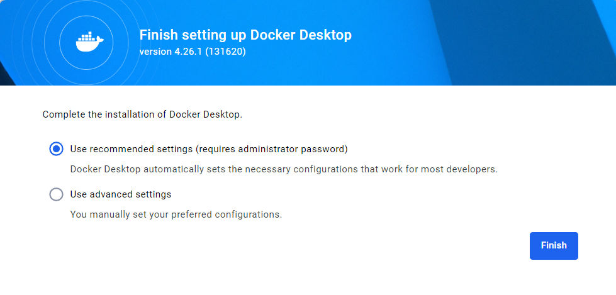The height and width of the screenshot is (295, 616).
Task: Click the 'Finish setting up Docker Desktop' heading
Action: click(245, 35)
